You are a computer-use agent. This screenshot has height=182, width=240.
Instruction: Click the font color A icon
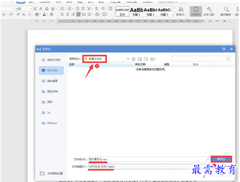coord(44,14)
